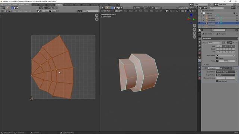Switch to material preview shading
This screenshot has width=239, height=134.
tap(190, 11)
